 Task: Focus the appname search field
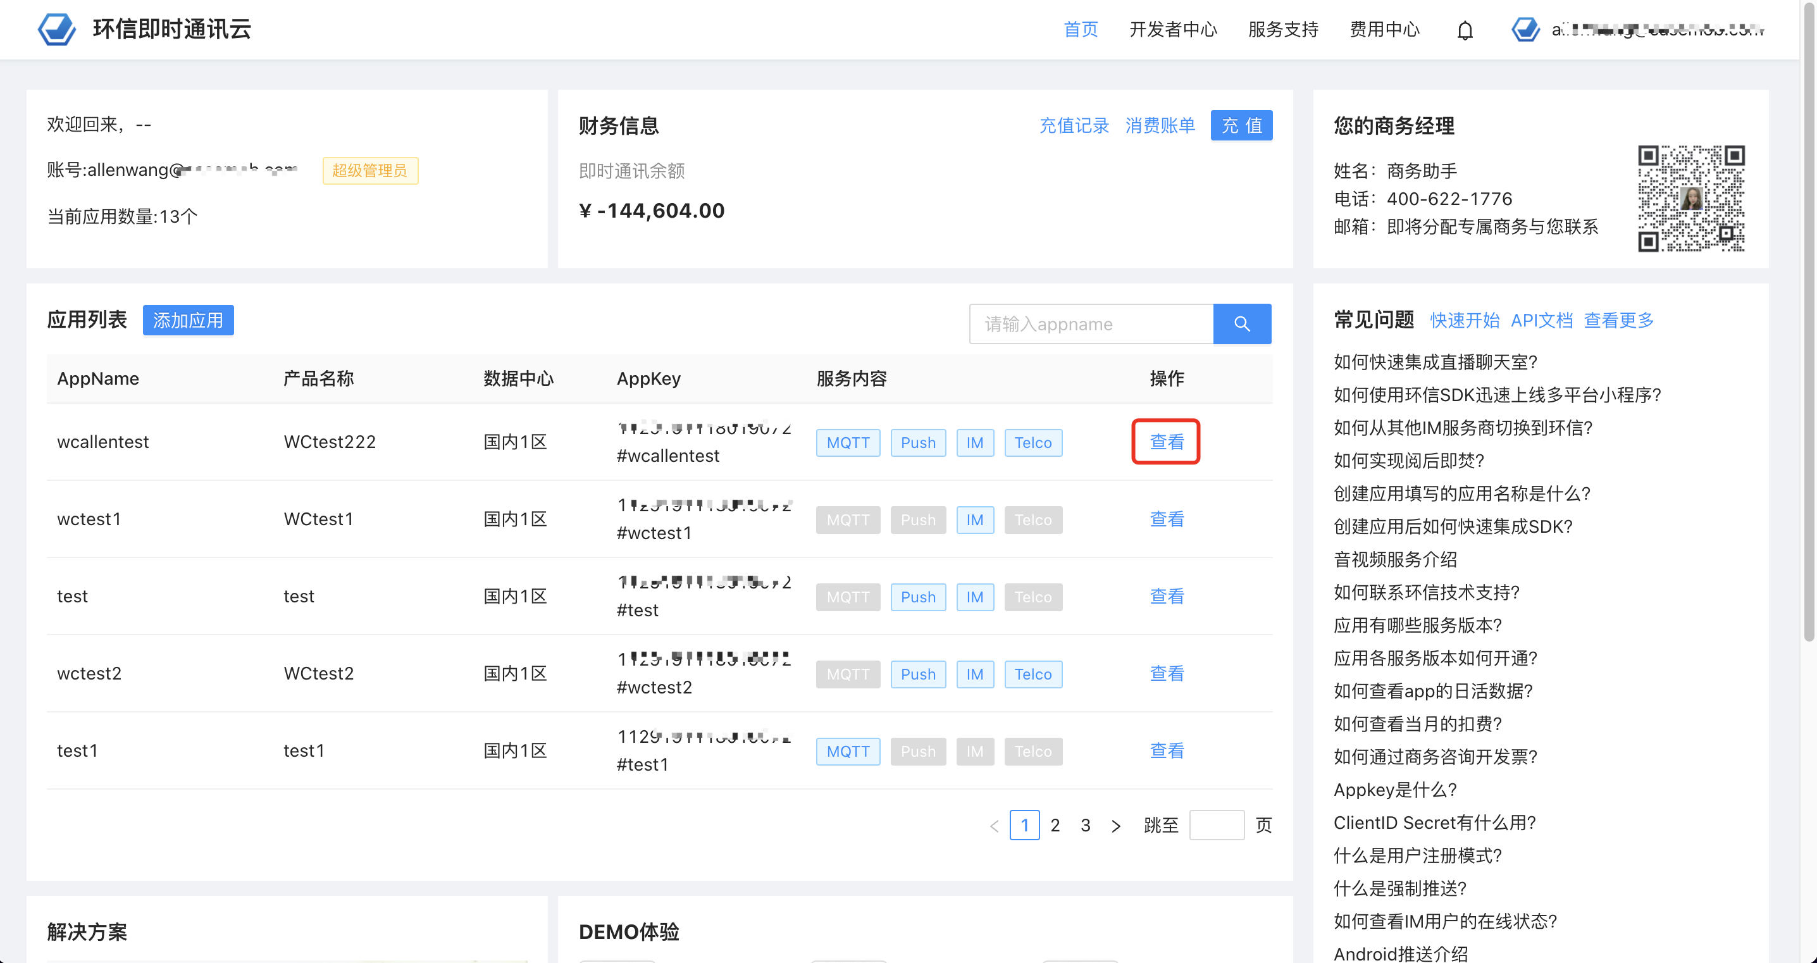(x=1091, y=324)
